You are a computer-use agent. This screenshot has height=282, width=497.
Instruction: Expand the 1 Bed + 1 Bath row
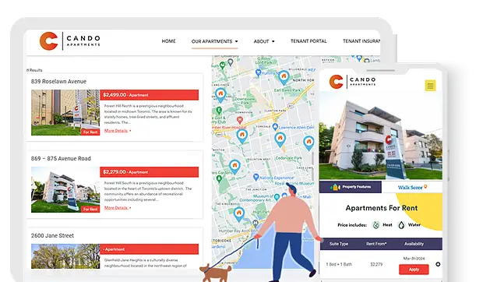(x=438, y=264)
